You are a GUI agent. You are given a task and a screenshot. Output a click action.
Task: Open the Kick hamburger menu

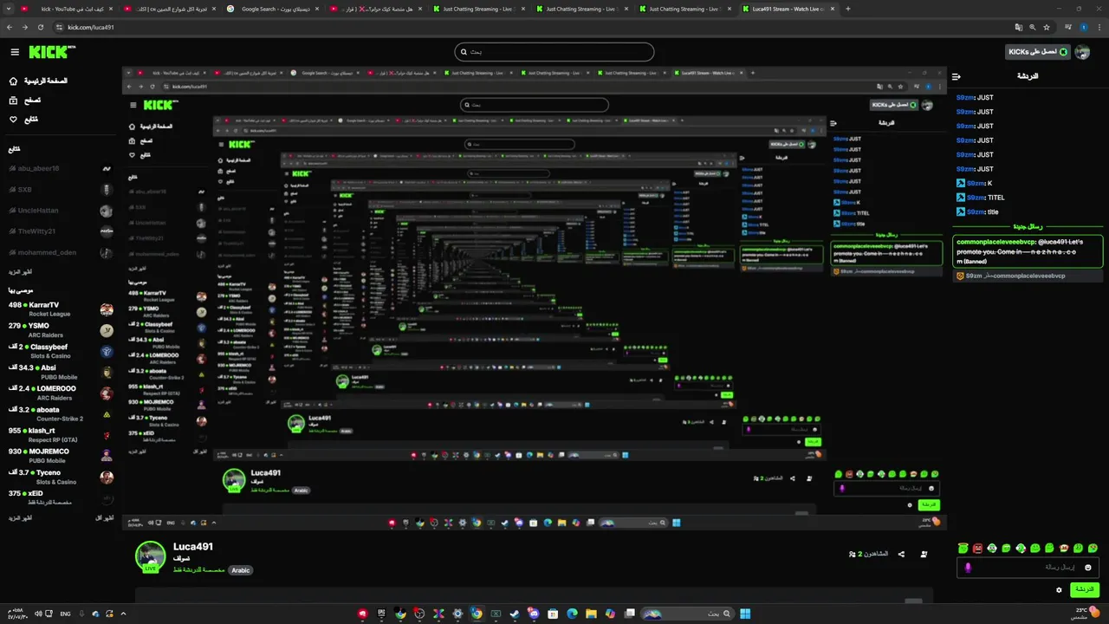pyautogui.click(x=15, y=52)
